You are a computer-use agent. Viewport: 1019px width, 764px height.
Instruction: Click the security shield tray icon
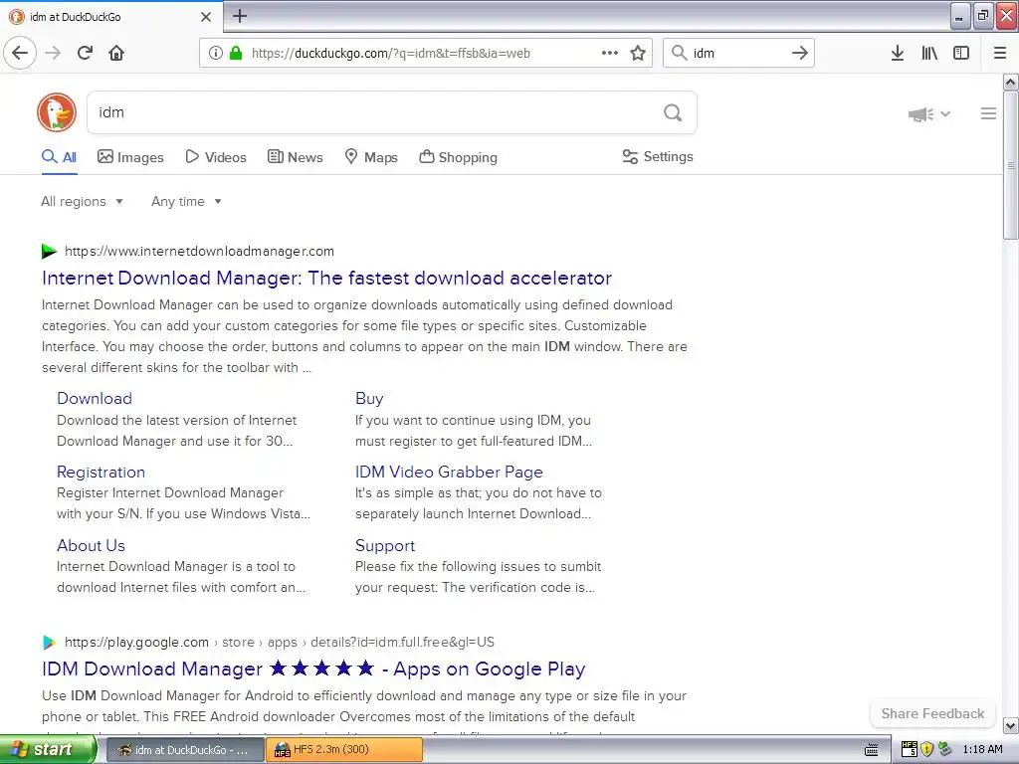point(926,750)
